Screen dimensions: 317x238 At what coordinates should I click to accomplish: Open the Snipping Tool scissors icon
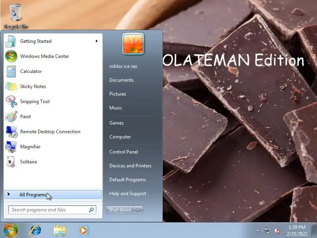click(x=11, y=102)
